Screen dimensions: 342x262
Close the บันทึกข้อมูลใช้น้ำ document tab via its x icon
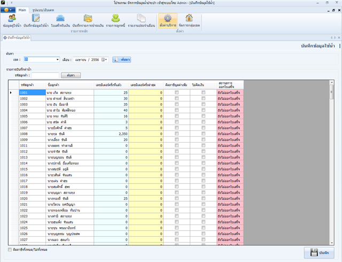tap(5, 38)
